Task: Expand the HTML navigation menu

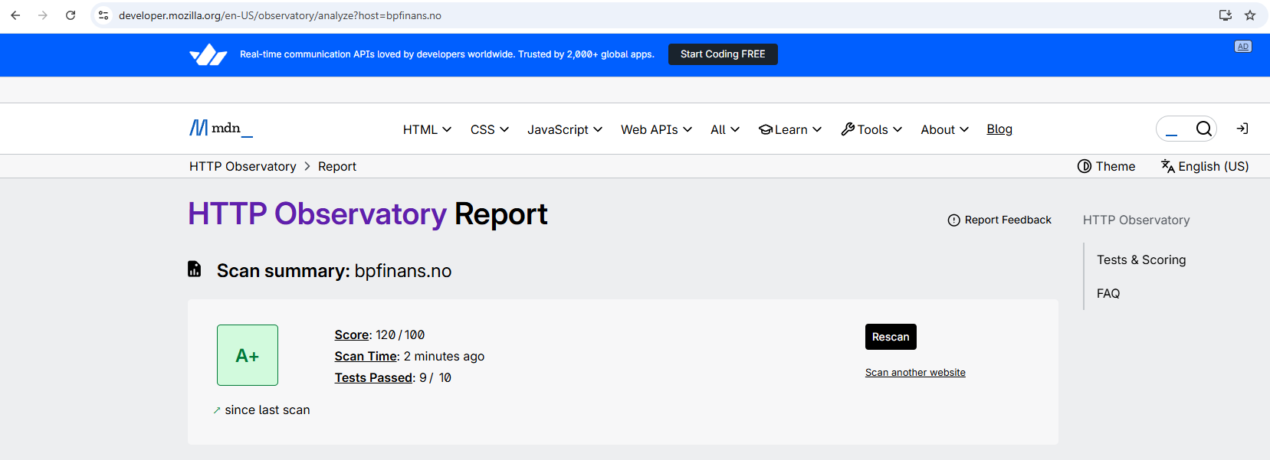Action: point(427,129)
